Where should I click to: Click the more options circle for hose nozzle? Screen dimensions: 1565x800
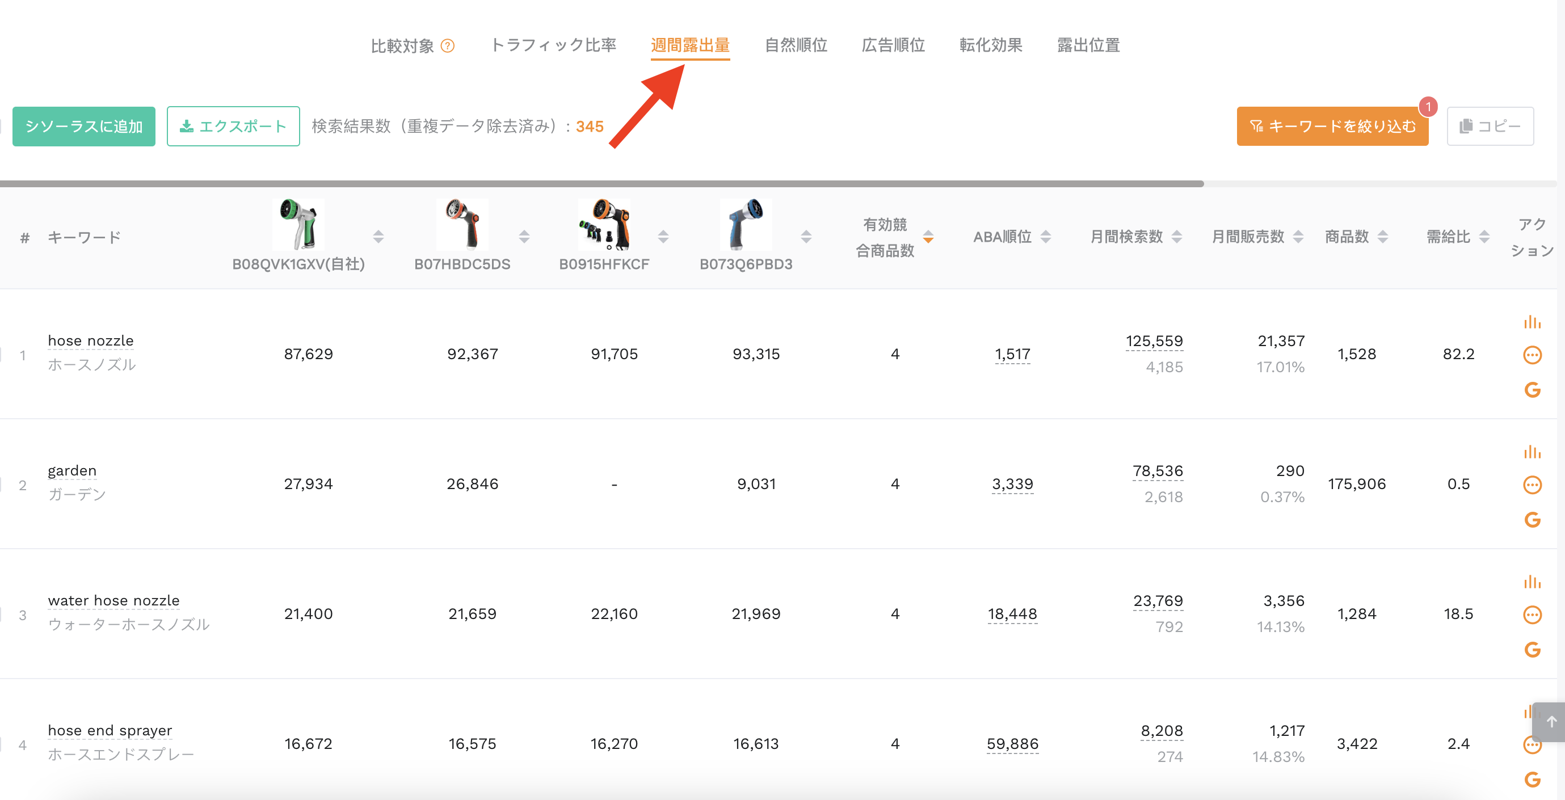click(1532, 355)
